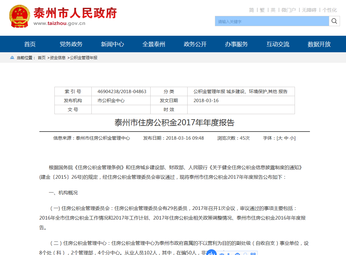Viewport: 346px width, 255px height.
Task: Toggle the IME Chinese/English mode icon
Action: coord(222,254)
